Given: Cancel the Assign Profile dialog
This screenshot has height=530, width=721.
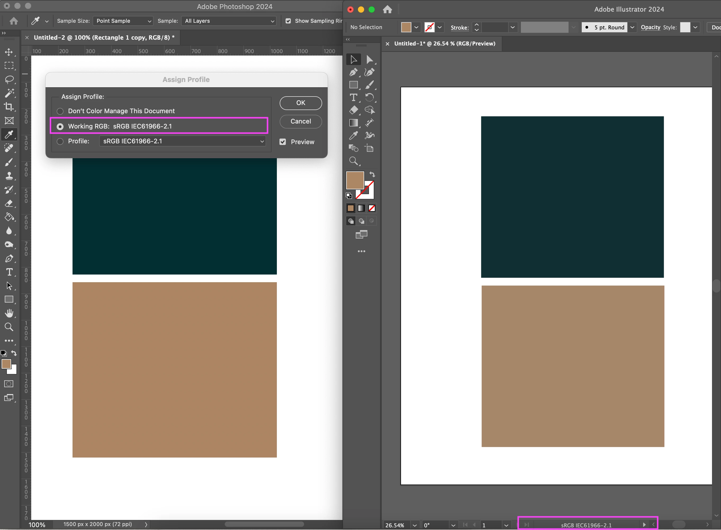Looking at the screenshot, I should click(300, 122).
